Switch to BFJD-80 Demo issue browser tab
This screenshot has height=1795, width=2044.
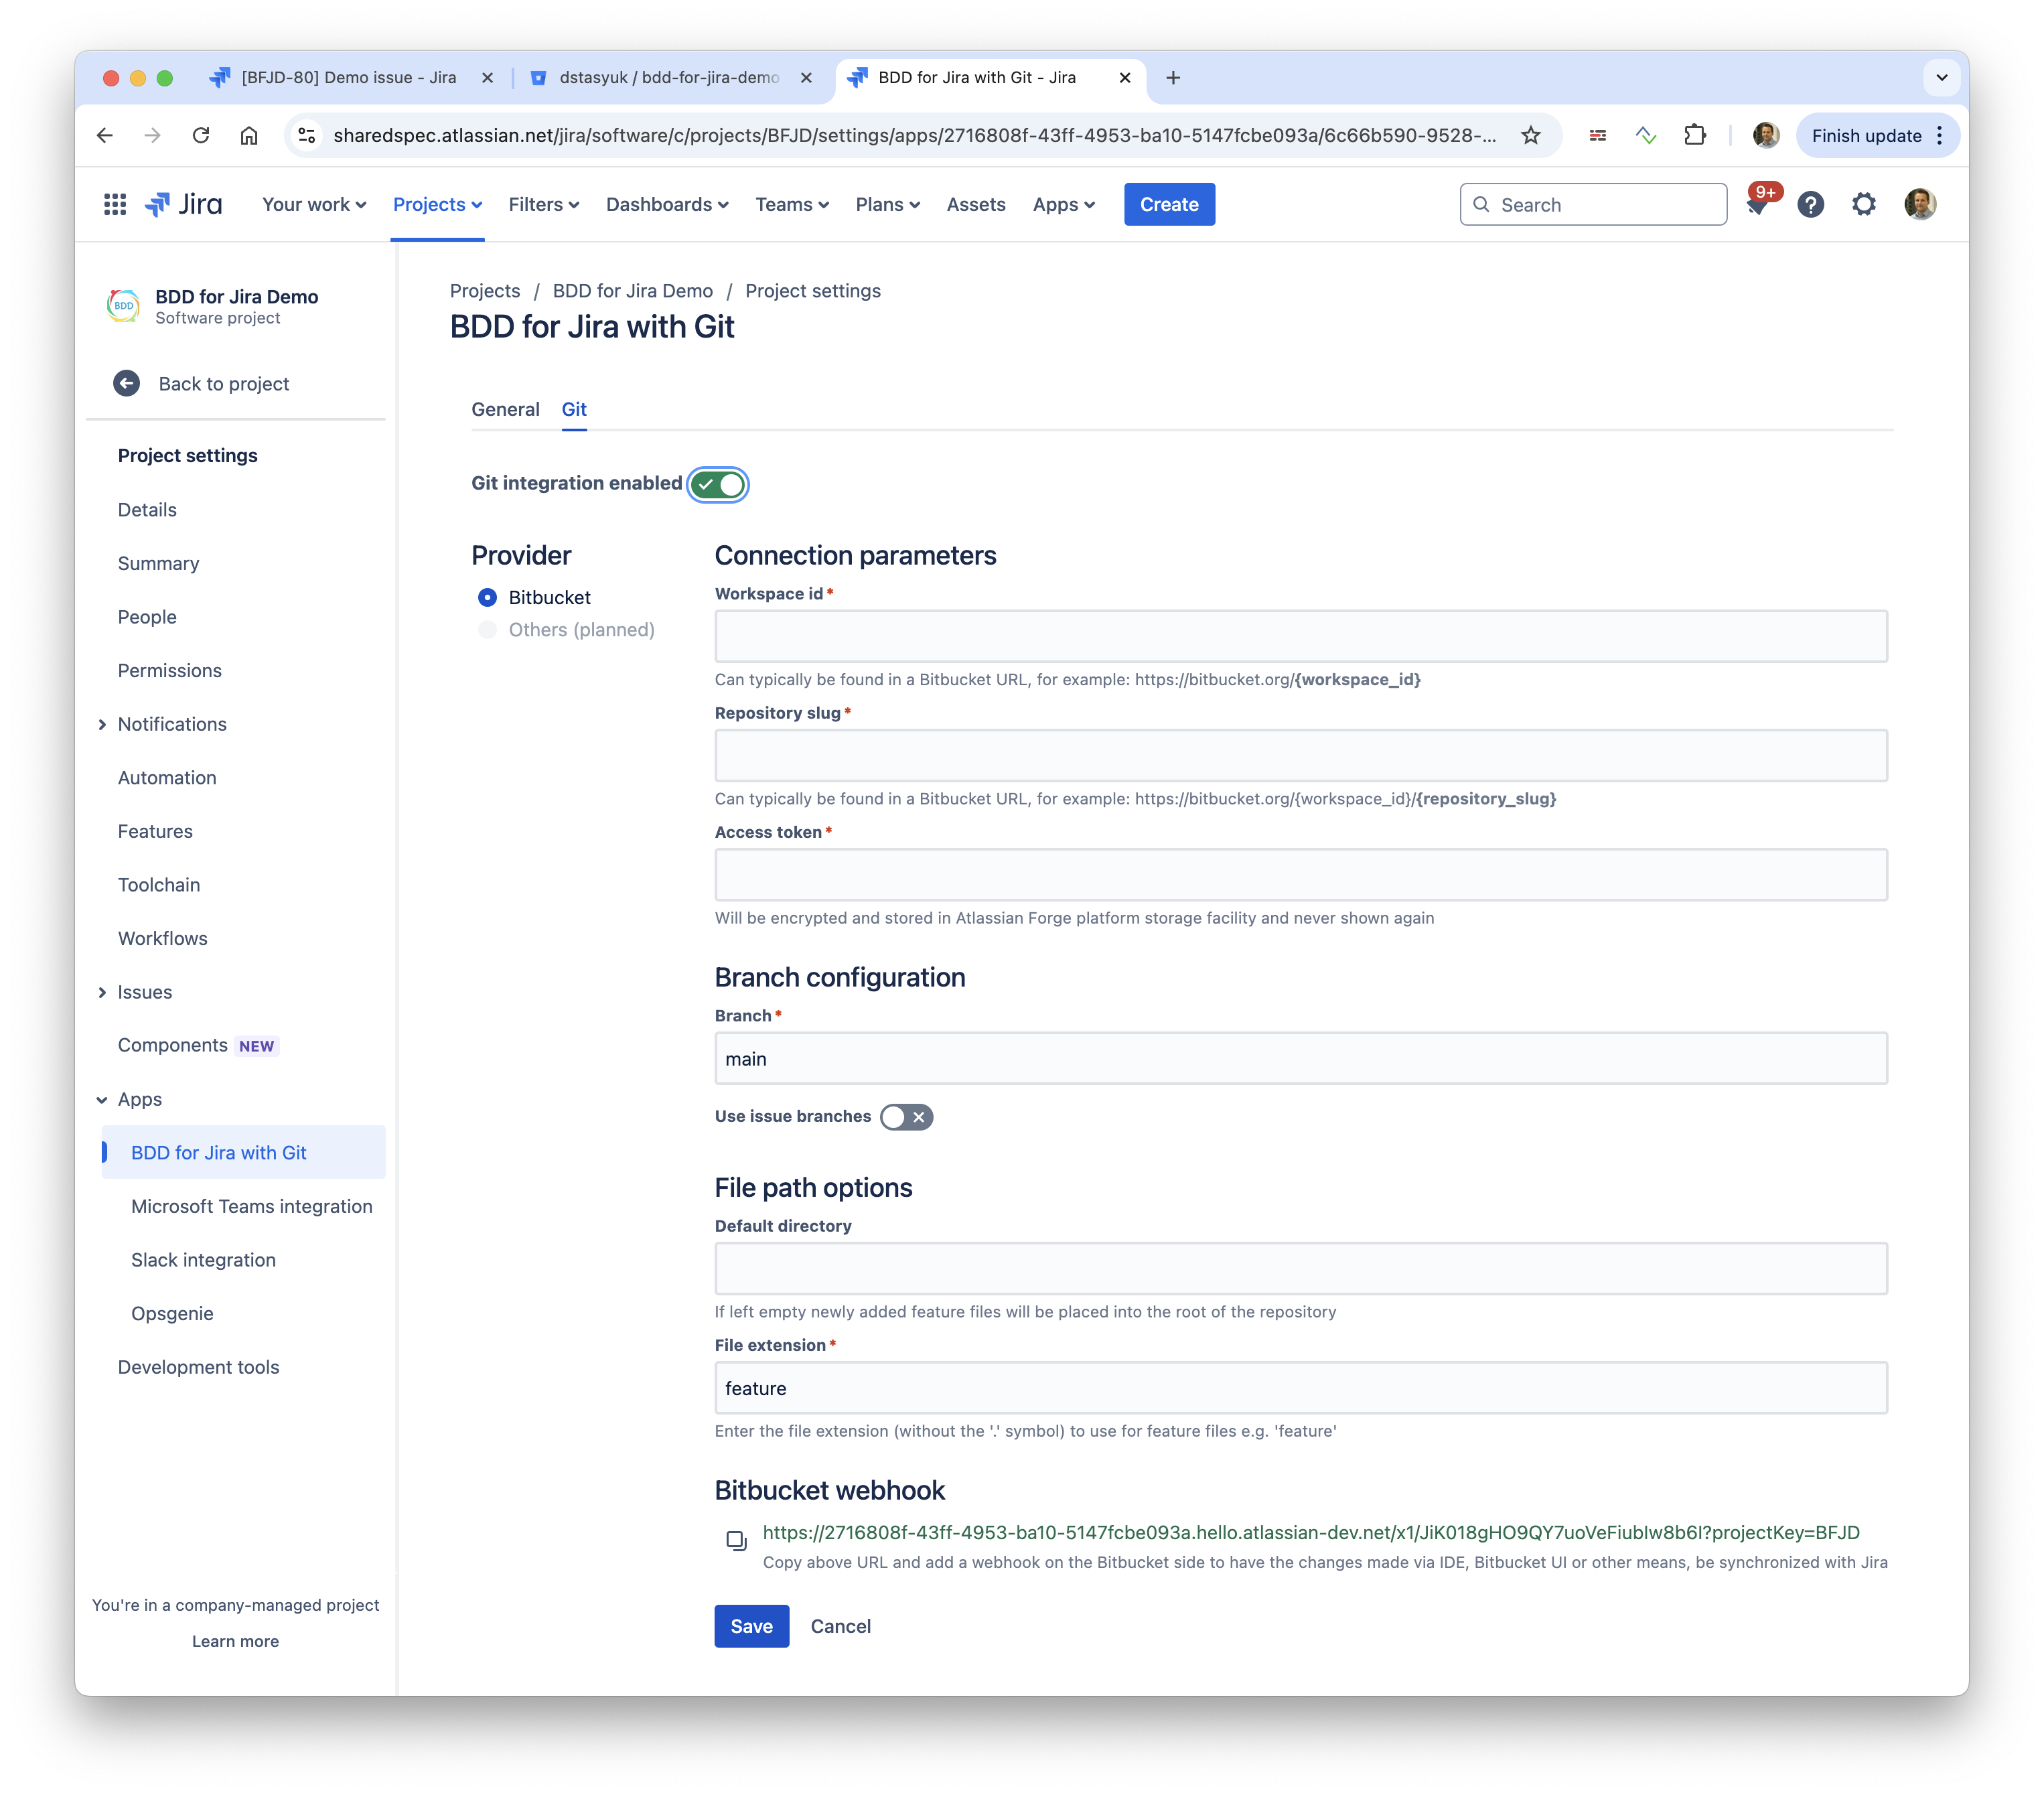pyautogui.click(x=348, y=77)
